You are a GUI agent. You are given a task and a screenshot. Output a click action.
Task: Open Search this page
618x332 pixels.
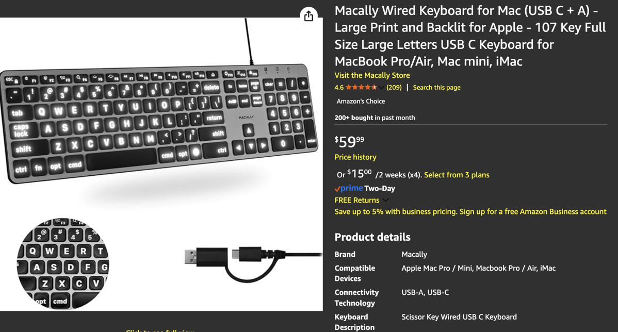pos(436,87)
